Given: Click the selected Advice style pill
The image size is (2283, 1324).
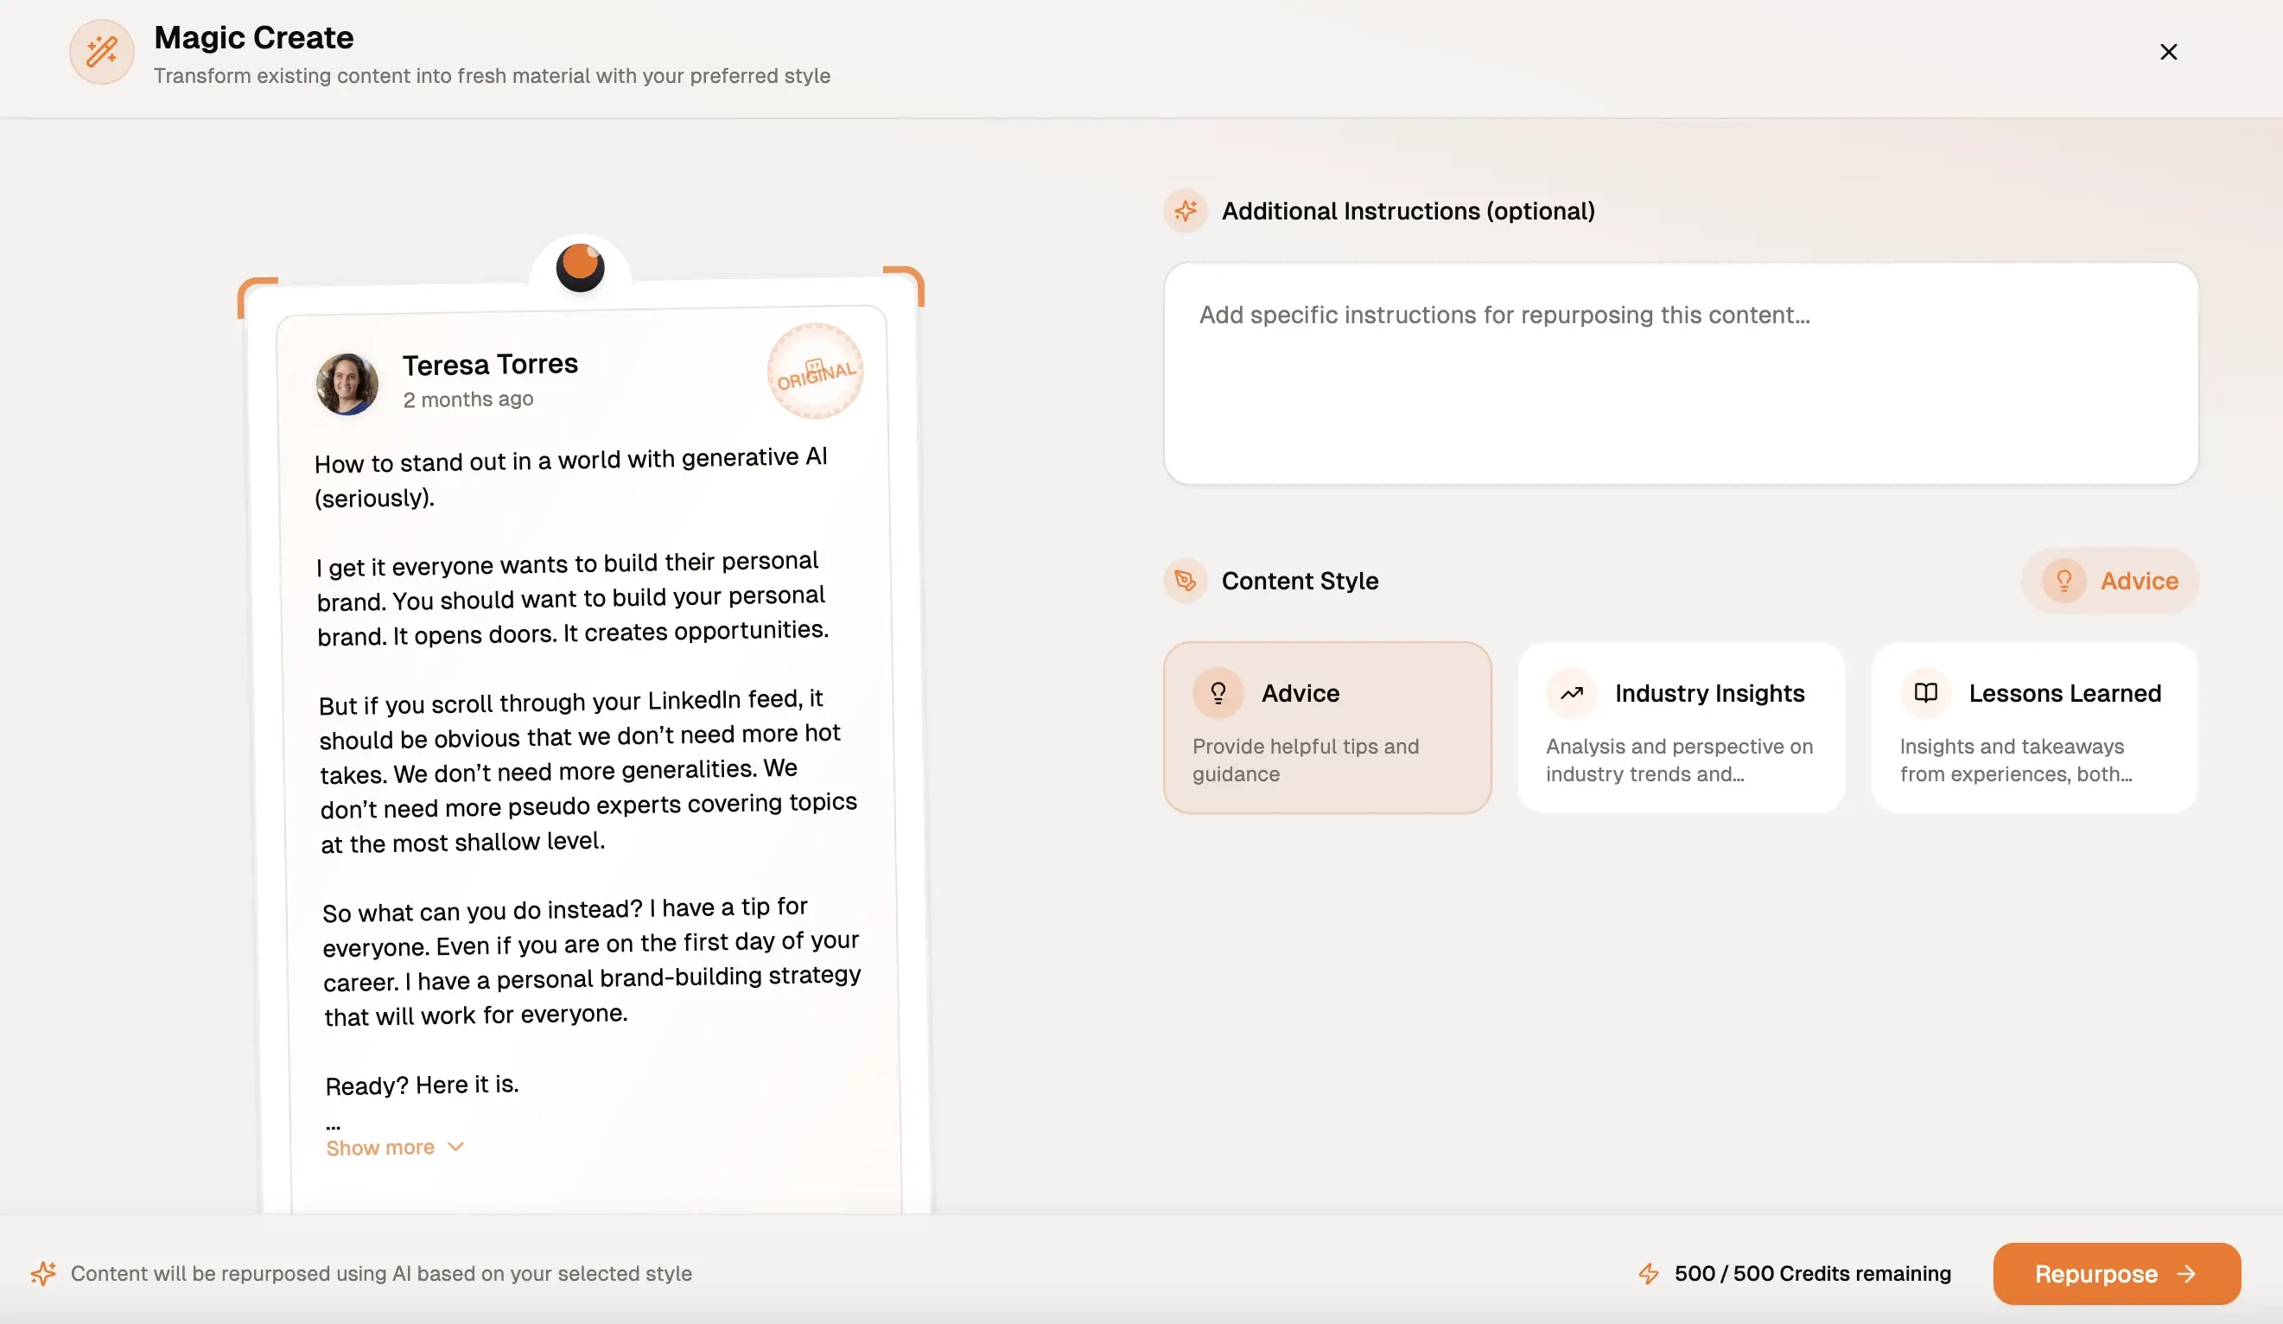Looking at the screenshot, I should [2110, 581].
